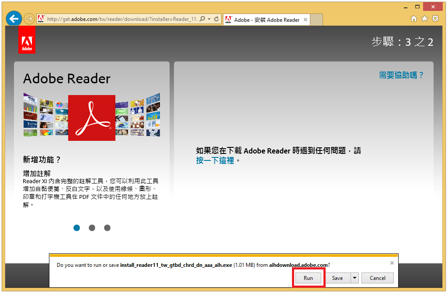The height and width of the screenshot is (293, 448).
Task: Follow the 按一下這裡 link
Action: tap(215, 160)
